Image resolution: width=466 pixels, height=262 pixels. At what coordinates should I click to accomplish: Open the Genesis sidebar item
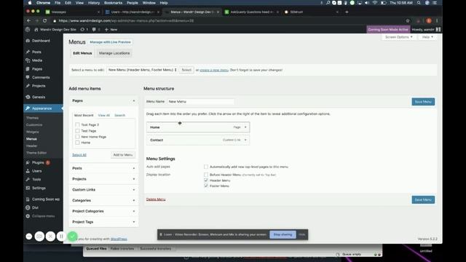(x=39, y=97)
